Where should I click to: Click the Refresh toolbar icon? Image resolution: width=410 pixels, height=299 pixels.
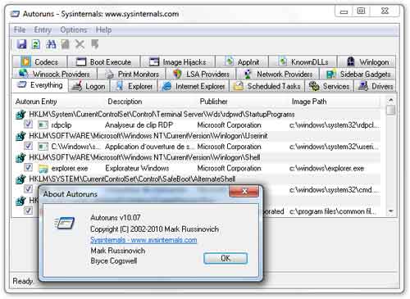tap(36, 44)
